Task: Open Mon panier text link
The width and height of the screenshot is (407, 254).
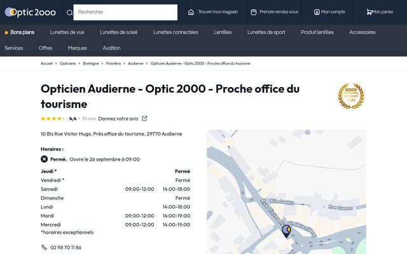Action: [383, 12]
